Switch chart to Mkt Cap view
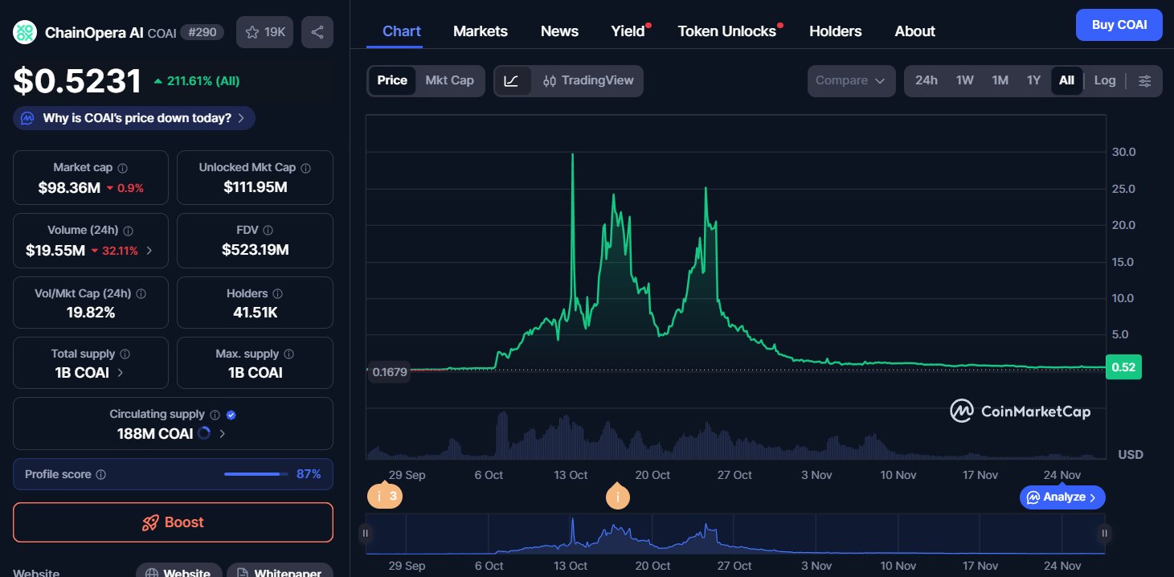 click(449, 80)
